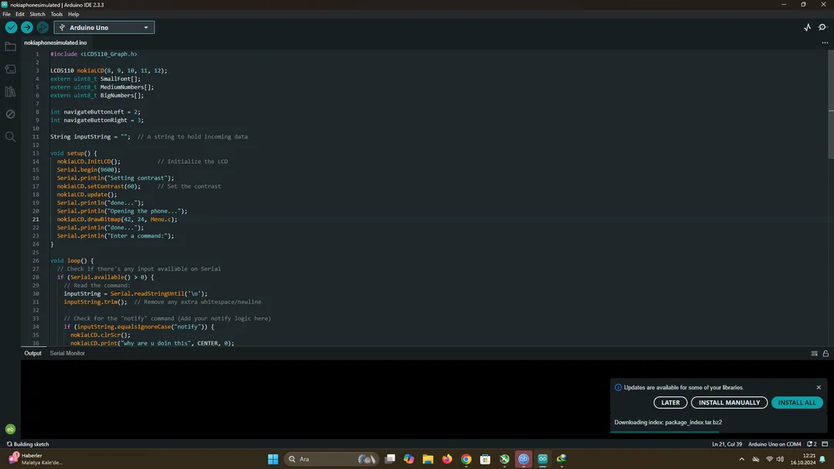This screenshot has height=469, width=834.
Task: Open Microsoft Store from the taskbar
Action: coord(485,459)
